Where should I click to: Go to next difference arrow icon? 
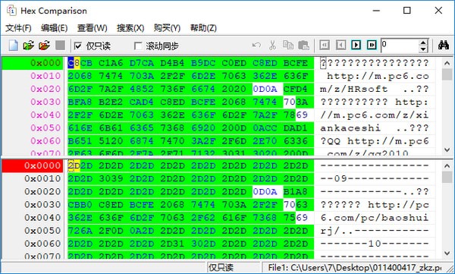pos(356,45)
